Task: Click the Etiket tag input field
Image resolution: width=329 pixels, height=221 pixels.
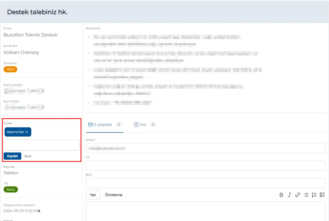Action: click(42, 145)
